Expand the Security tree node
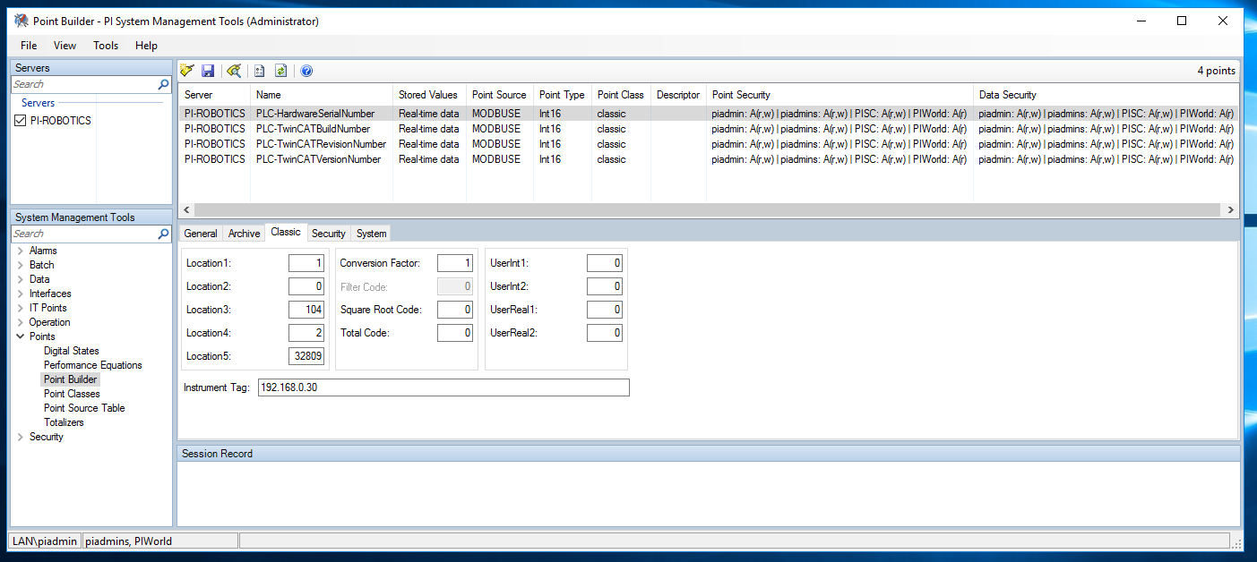1257x562 pixels. tap(20, 437)
